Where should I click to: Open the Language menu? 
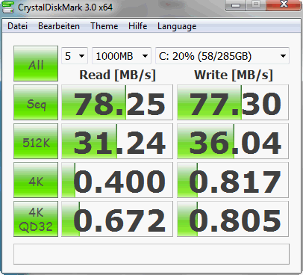point(177,26)
